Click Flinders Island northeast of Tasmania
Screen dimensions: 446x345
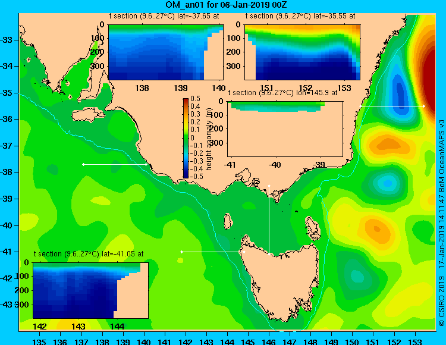(313, 228)
